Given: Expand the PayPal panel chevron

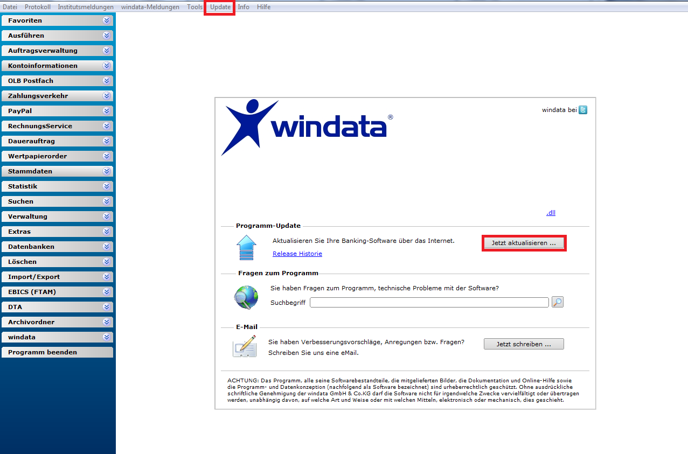Looking at the screenshot, I should 107,111.
